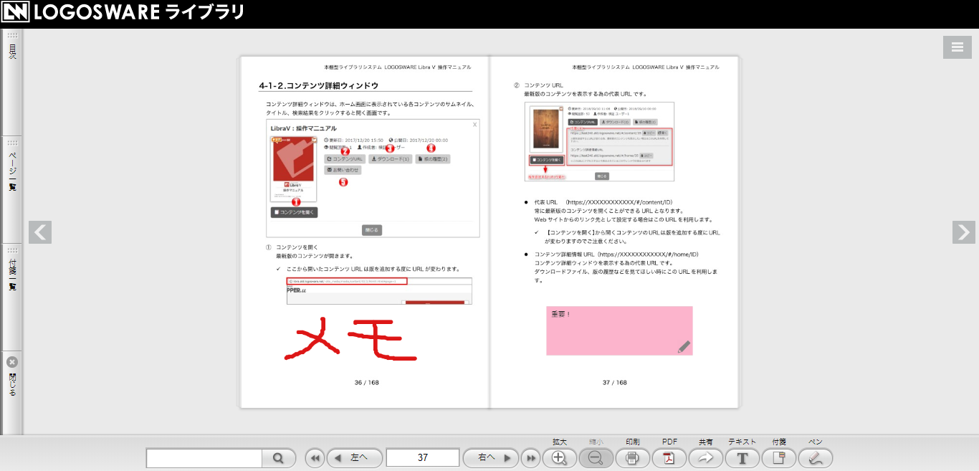Open the hamburger menu at top right
Viewport: 979px width, 471px height.
click(957, 47)
